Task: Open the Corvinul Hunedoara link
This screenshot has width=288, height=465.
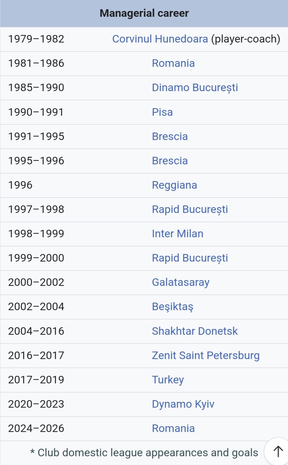Action: tap(160, 39)
